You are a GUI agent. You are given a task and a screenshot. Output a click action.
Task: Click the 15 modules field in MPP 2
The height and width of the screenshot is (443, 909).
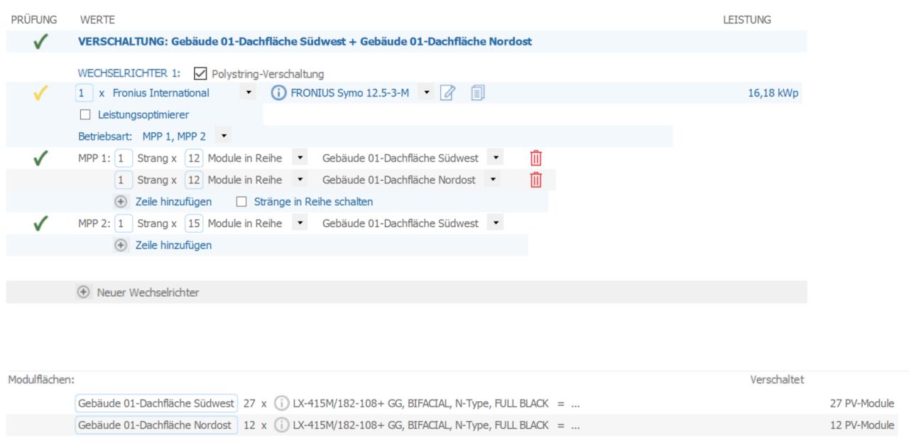coord(194,224)
